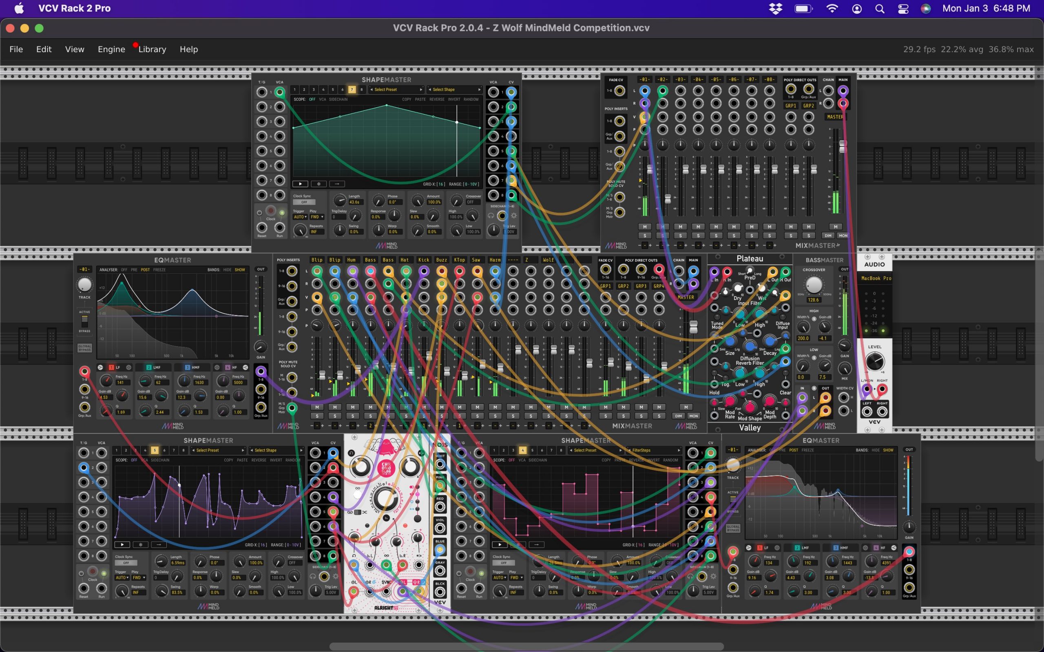Open the Engine menu
This screenshot has height=652, width=1044.
(x=111, y=49)
